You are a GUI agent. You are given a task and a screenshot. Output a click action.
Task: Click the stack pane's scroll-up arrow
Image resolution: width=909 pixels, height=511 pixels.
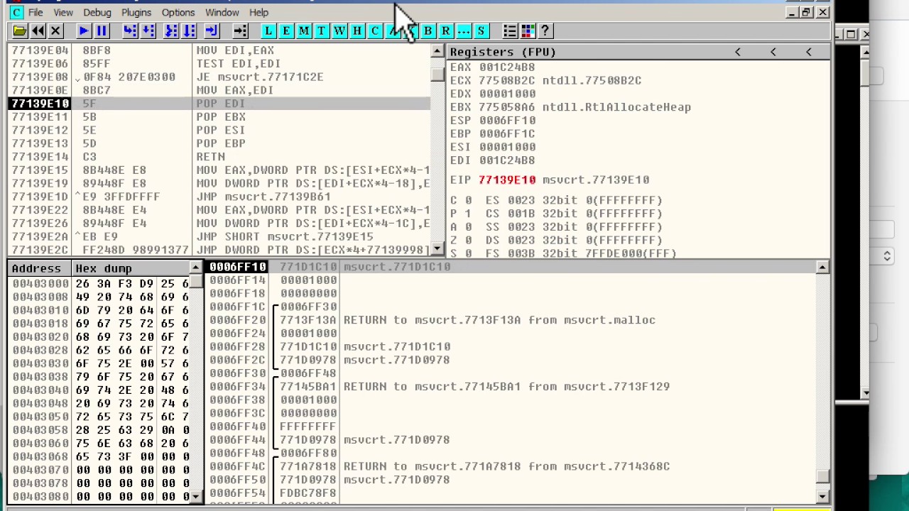[822, 268]
